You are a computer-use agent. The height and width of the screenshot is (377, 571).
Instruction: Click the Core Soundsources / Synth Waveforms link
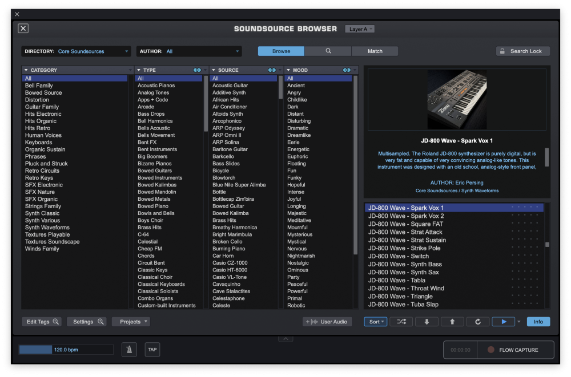point(457,190)
